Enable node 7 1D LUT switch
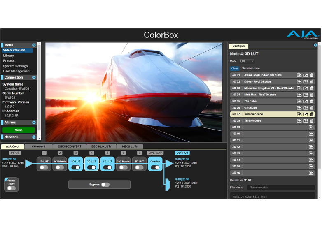Screen dimensions: 322x227 (x=139, y=167)
